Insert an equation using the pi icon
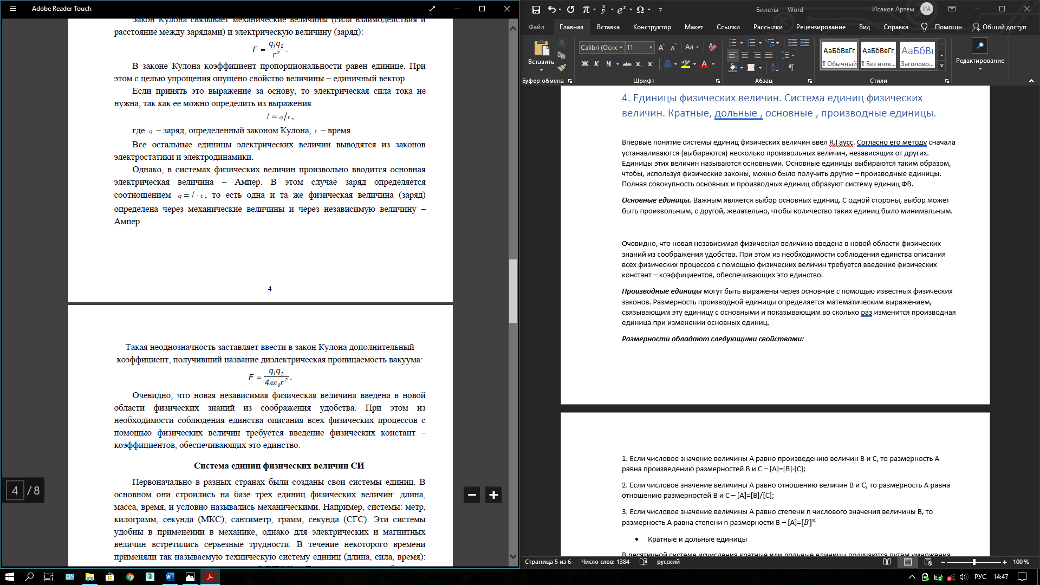The image size is (1040, 585). pyautogui.click(x=586, y=9)
